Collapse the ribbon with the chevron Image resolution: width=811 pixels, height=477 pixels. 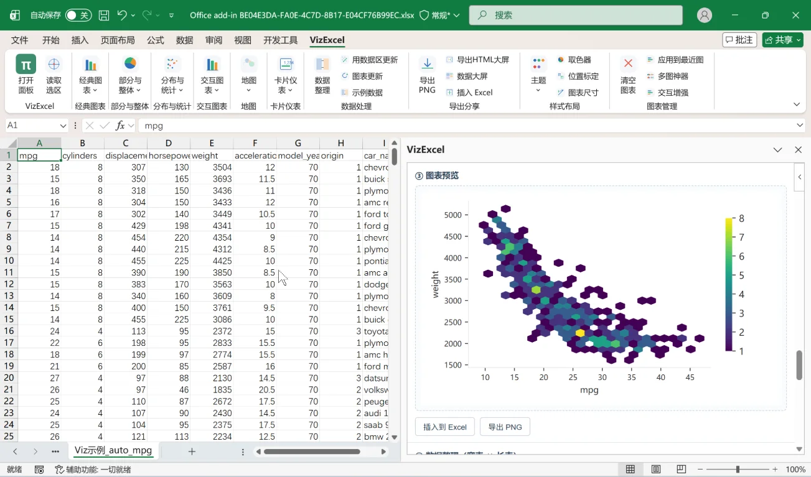tap(797, 104)
